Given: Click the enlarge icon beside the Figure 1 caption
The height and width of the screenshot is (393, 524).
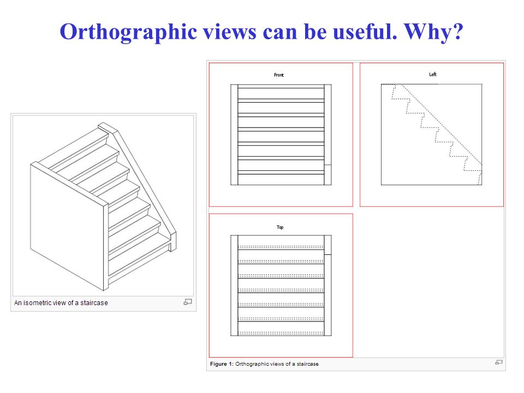Looking at the screenshot, I should (499, 362).
